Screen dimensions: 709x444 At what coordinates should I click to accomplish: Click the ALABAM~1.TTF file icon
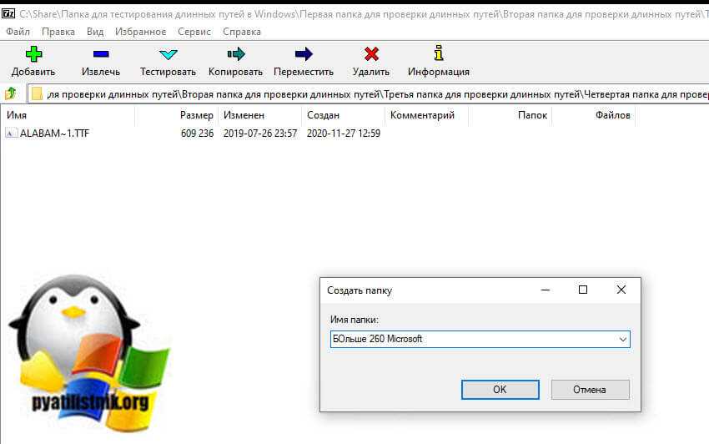click(x=11, y=134)
